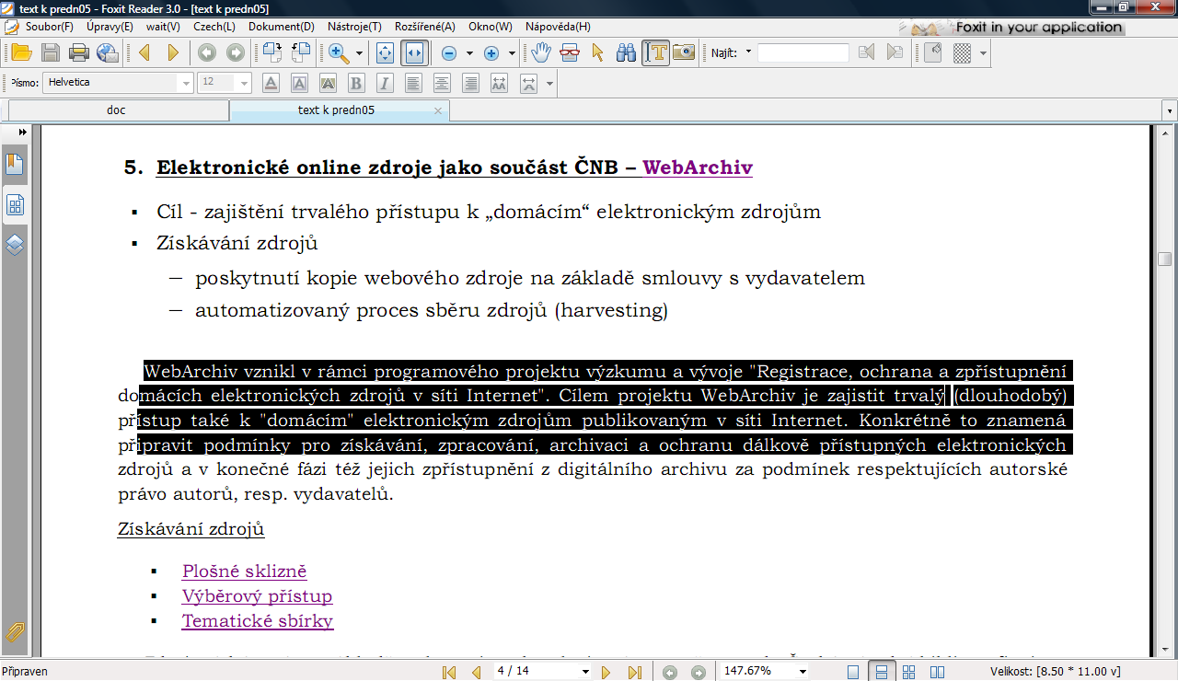
Task: Open search with the binoculars icon
Action: 627,52
